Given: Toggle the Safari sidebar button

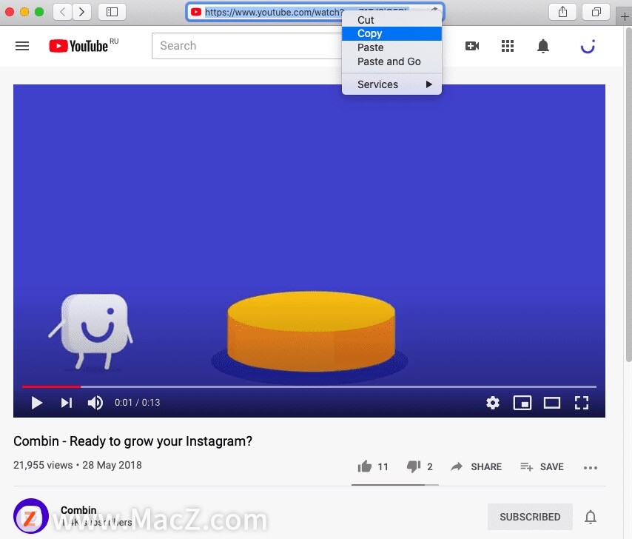Looking at the screenshot, I should (112, 12).
